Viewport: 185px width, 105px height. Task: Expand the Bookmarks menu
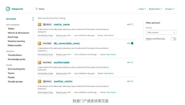(155, 9)
